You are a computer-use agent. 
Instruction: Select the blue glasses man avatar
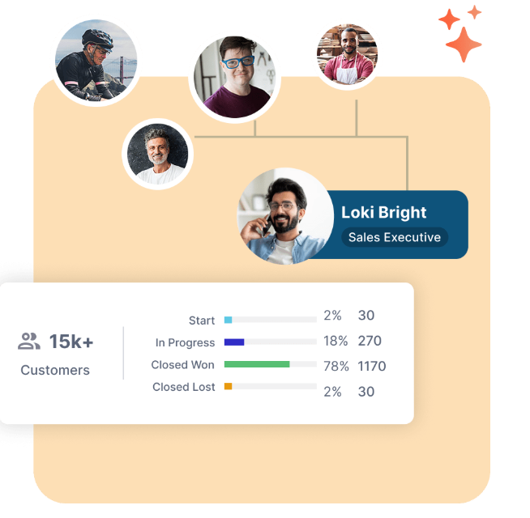click(235, 76)
